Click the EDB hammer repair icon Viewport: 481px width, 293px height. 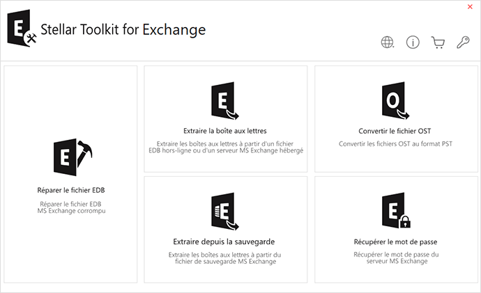71,157
